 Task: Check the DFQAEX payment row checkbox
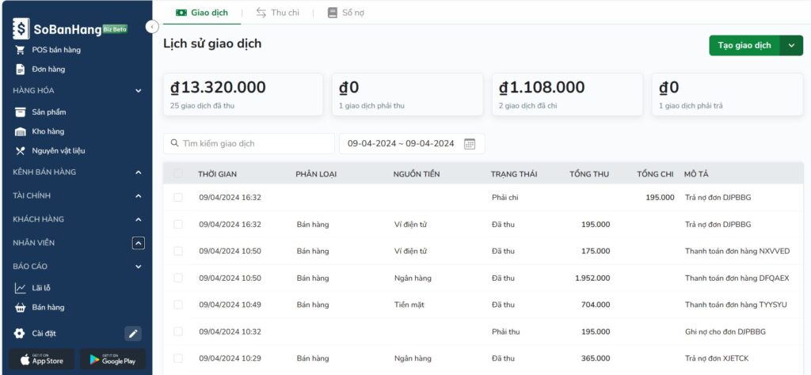click(178, 278)
